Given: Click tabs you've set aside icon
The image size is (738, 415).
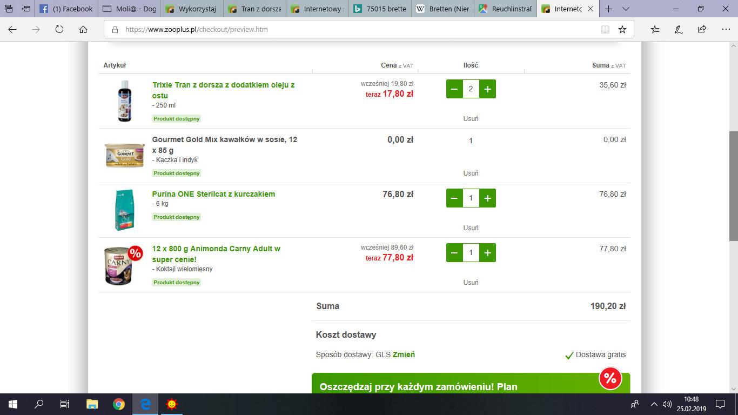Looking at the screenshot, I should 9,9.
